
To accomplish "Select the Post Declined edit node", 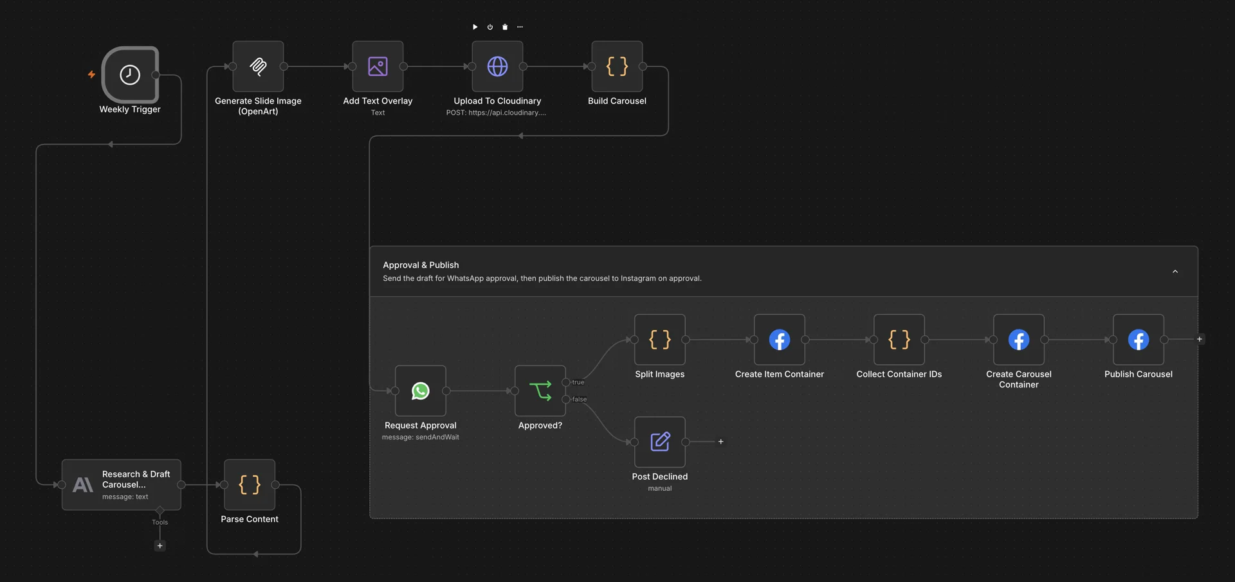I will click(660, 442).
